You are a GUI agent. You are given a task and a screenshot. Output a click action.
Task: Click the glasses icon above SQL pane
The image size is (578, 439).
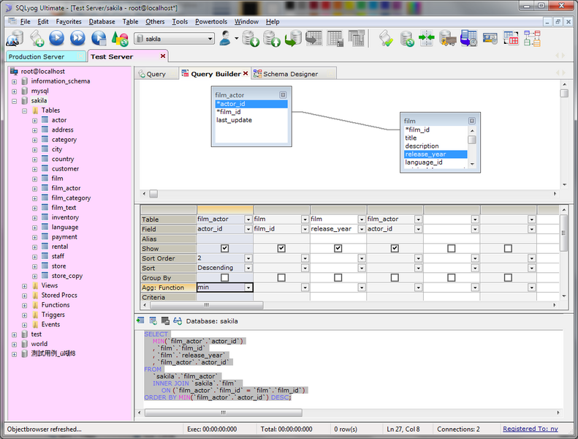tap(178, 321)
